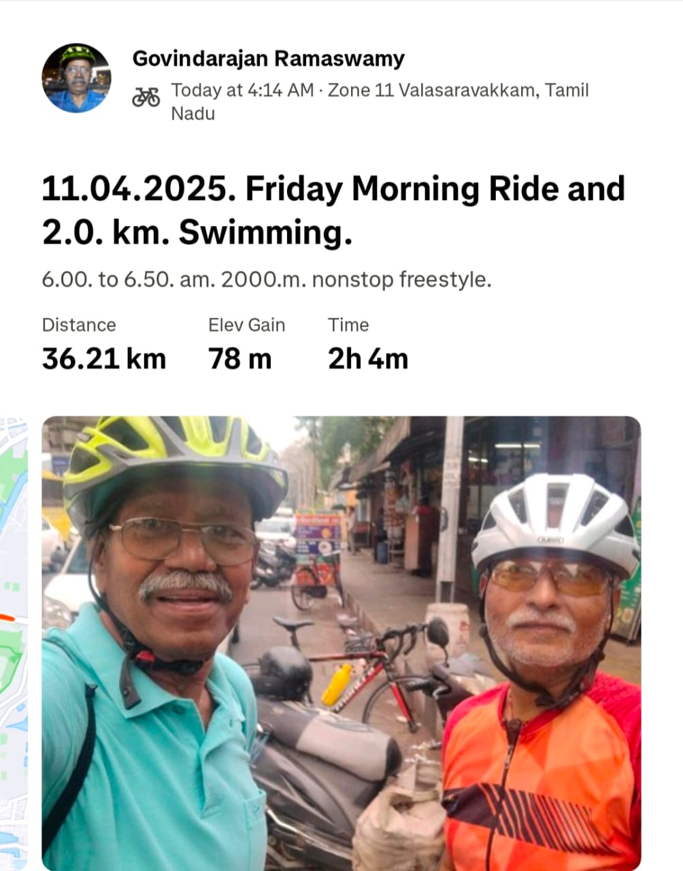Open Govindarajan Ramaswamy's profile name link

click(x=268, y=59)
